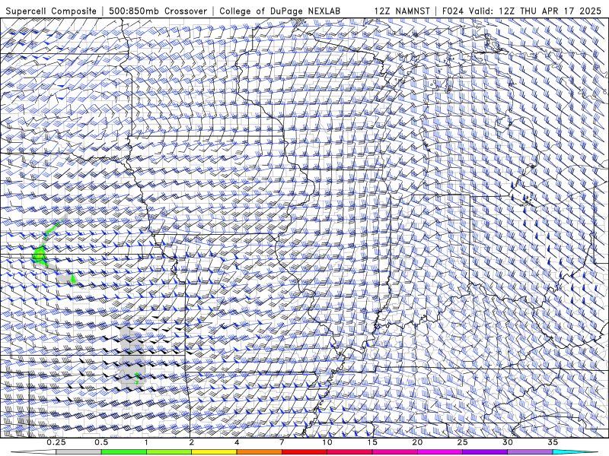The height and width of the screenshot is (456, 609).
Task: Click the legend label 25
Action: coord(462,442)
